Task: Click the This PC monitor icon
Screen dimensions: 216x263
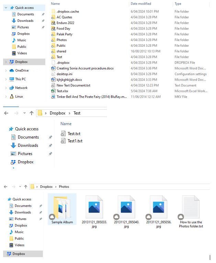Action: pyautogui.click(x=12, y=79)
